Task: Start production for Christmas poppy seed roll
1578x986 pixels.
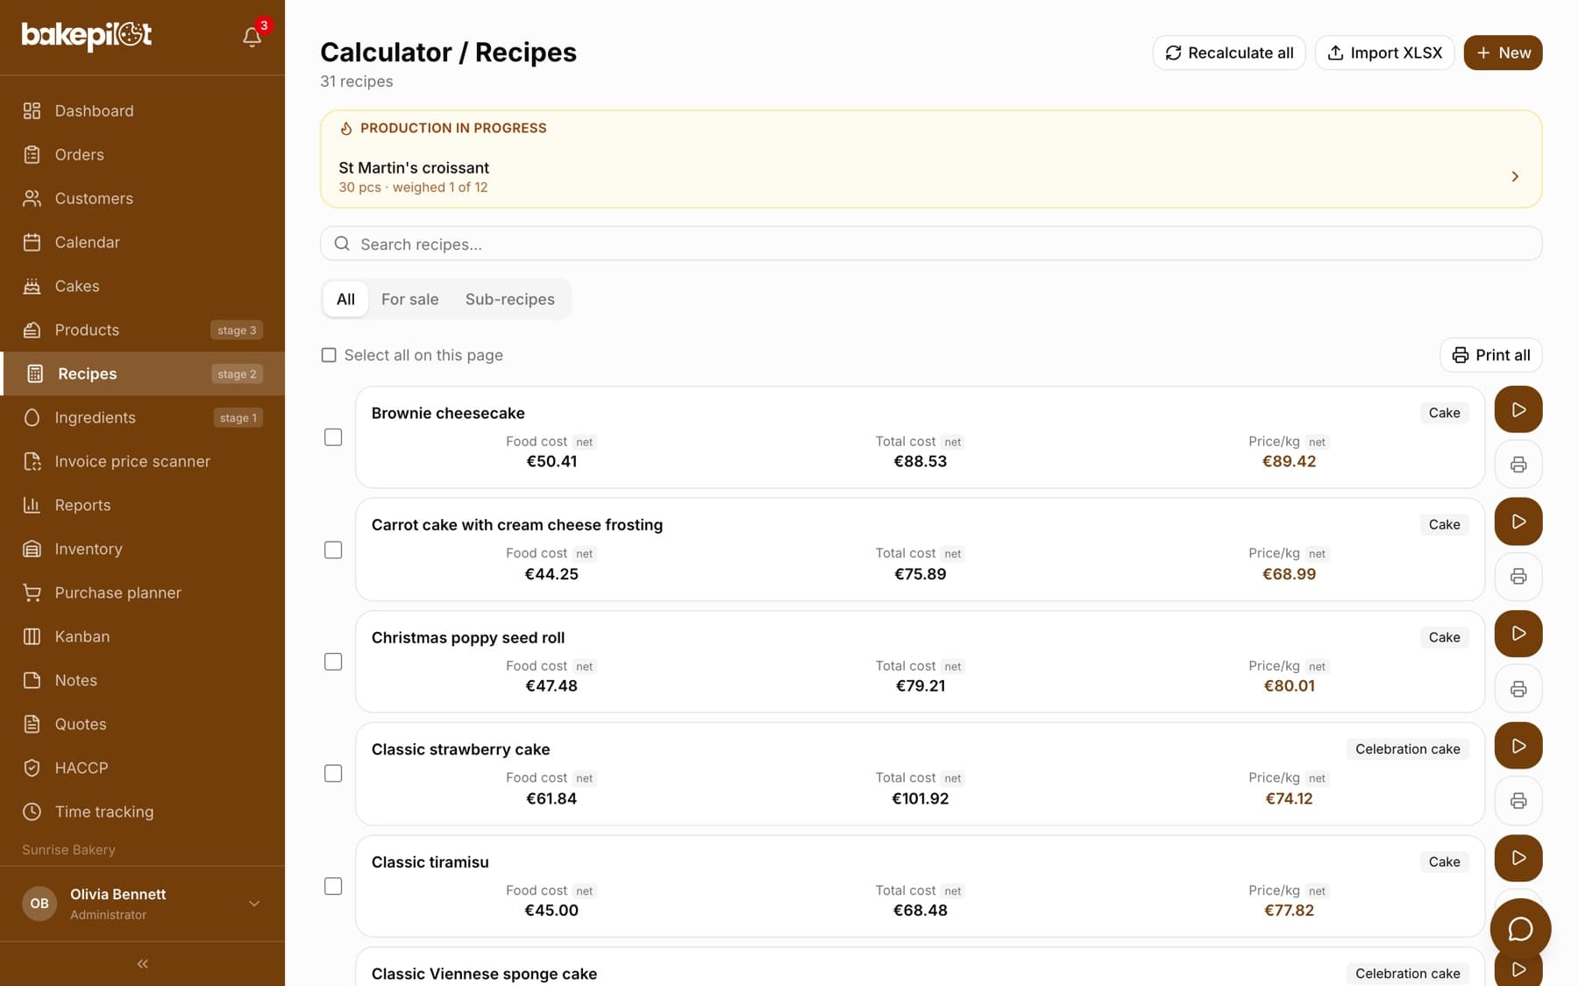Action: (1518, 634)
